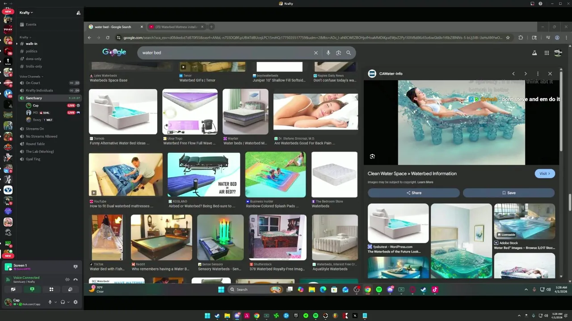
Task: Open Funny Alternative Water Bed Ideas thumbnail
Action: coord(123,112)
